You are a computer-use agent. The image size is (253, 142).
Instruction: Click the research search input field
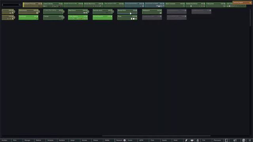11,5
